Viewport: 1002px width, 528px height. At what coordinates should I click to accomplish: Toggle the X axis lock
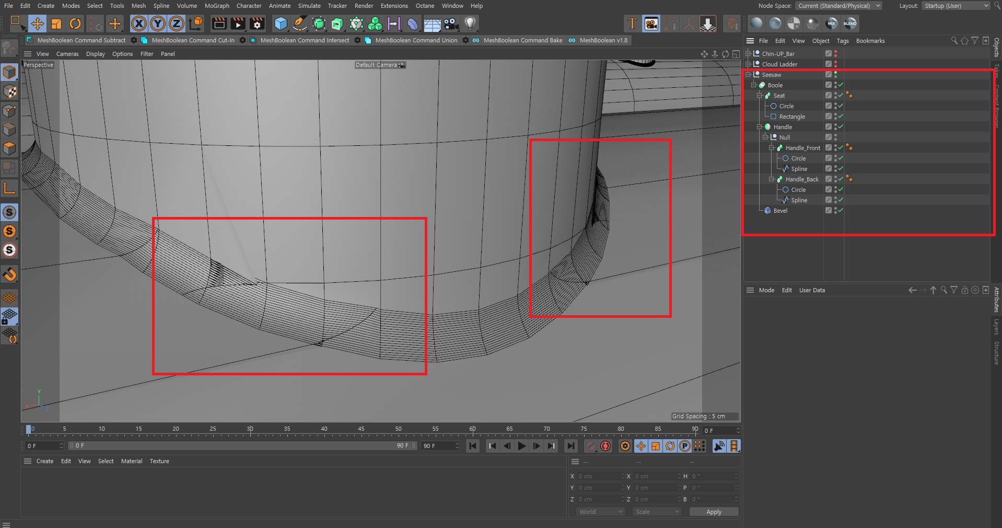pos(138,24)
